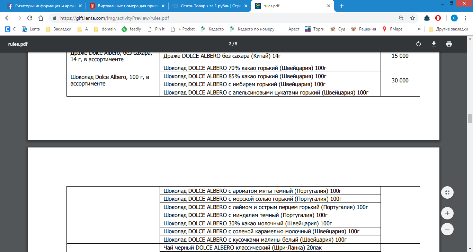Viewport: 473px width, 252px height.
Task: Open the Суд bookmark
Action: pos(338,29)
